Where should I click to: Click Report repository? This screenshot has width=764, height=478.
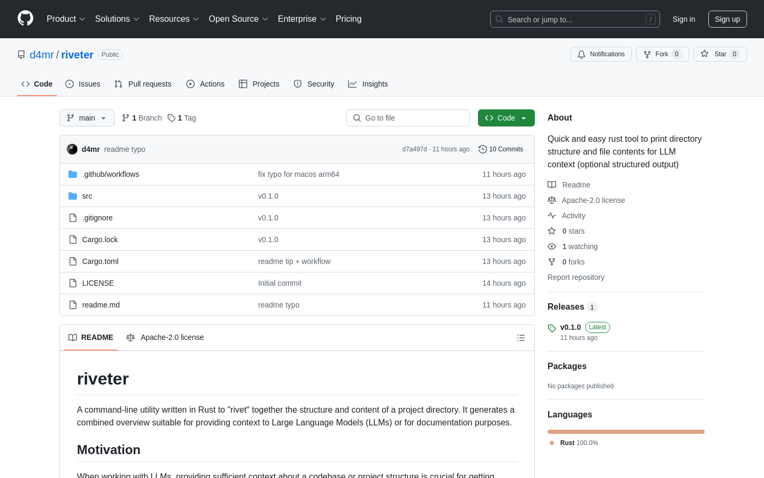pyautogui.click(x=576, y=277)
